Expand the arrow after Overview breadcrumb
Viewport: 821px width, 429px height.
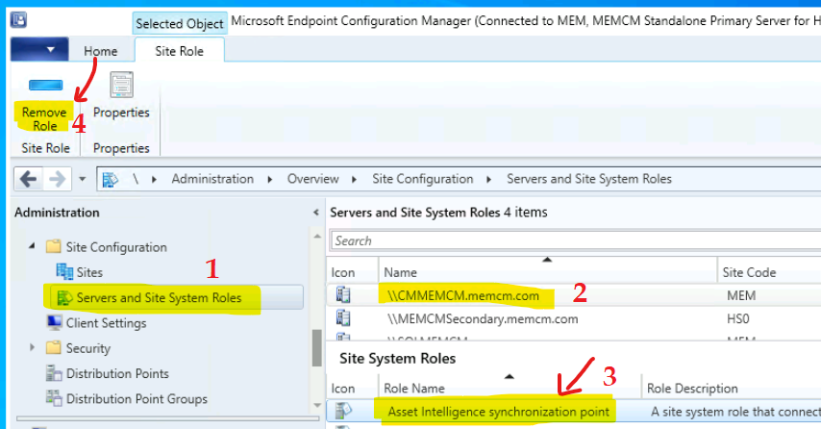[354, 179]
